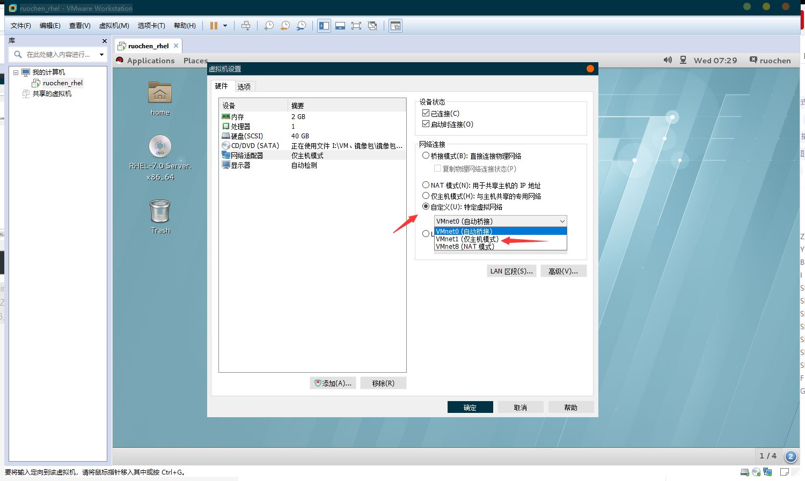805x481 pixels.
Task: Open the 文件(F) menu
Action: (x=21, y=26)
